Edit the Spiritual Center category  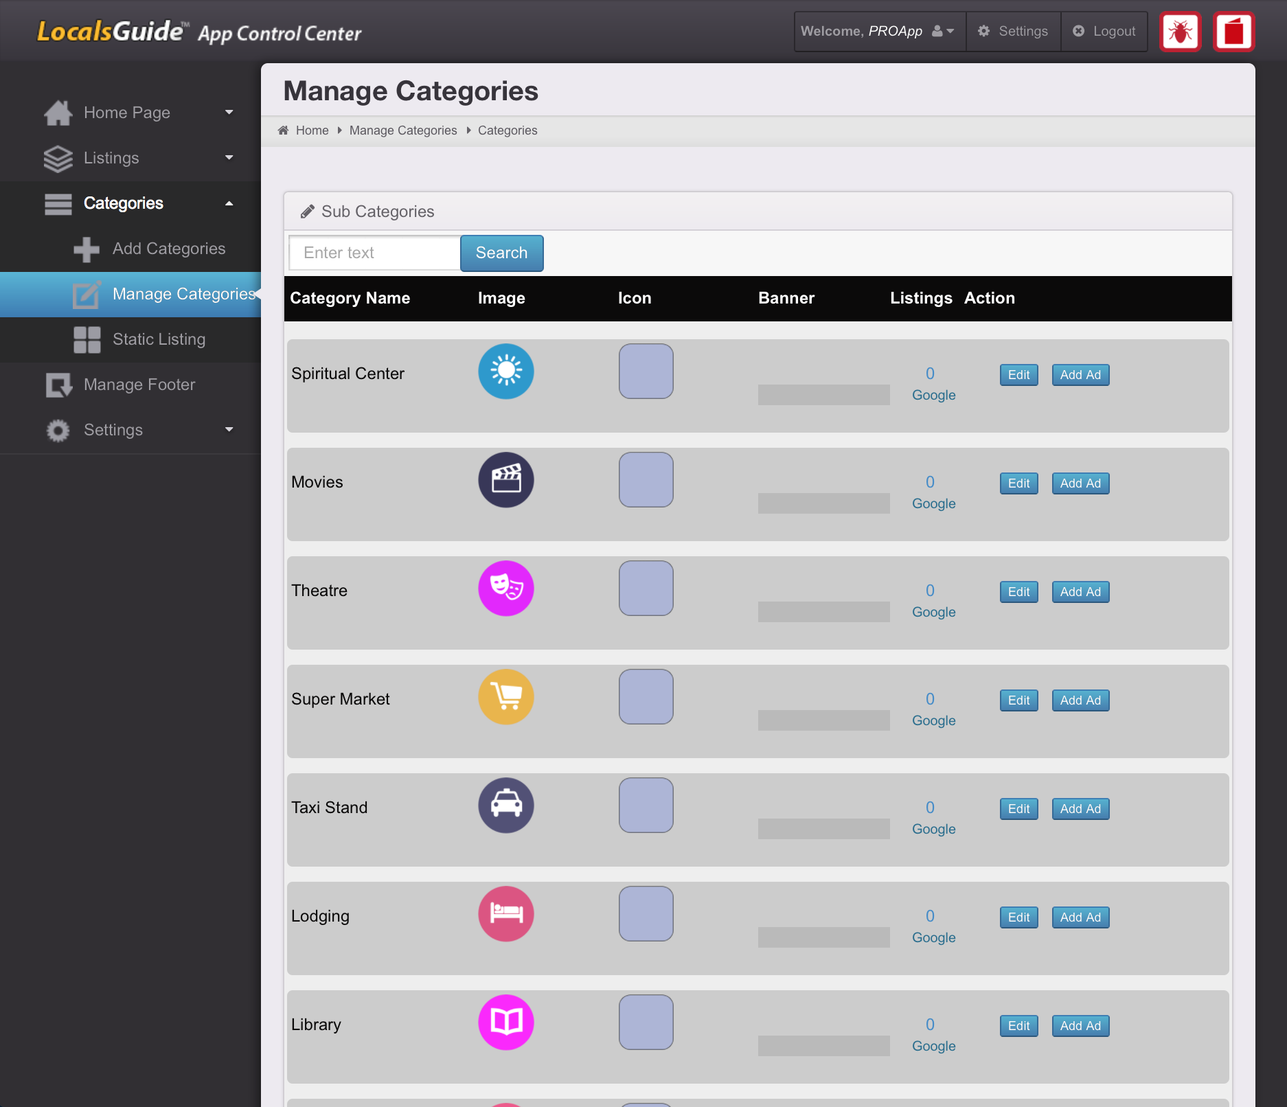(1018, 375)
